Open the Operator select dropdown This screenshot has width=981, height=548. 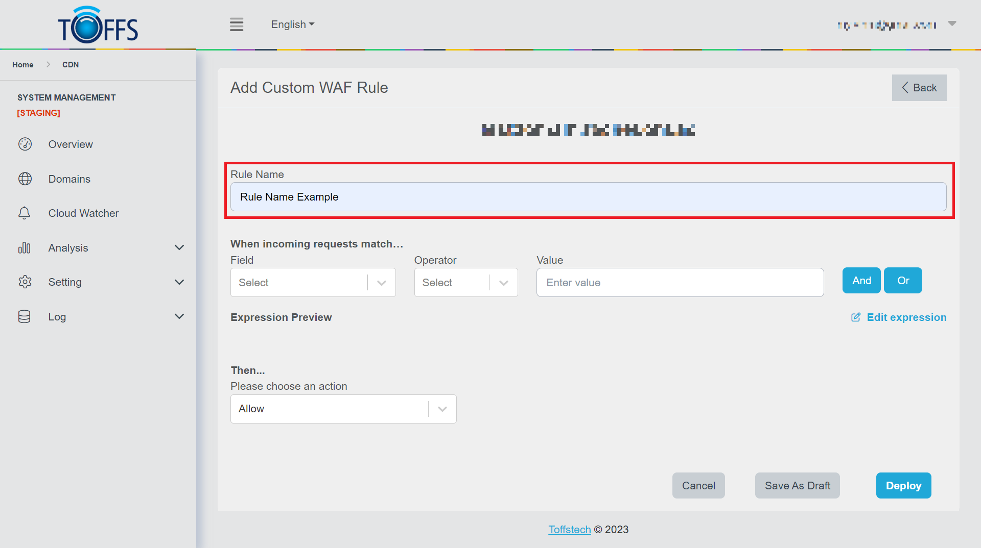tap(465, 283)
